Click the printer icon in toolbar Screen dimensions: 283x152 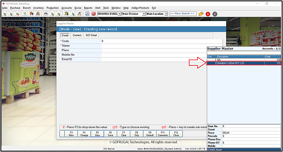45,14
